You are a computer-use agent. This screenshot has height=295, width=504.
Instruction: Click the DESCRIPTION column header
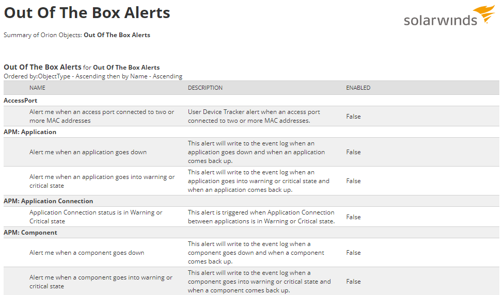coord(205,88)
